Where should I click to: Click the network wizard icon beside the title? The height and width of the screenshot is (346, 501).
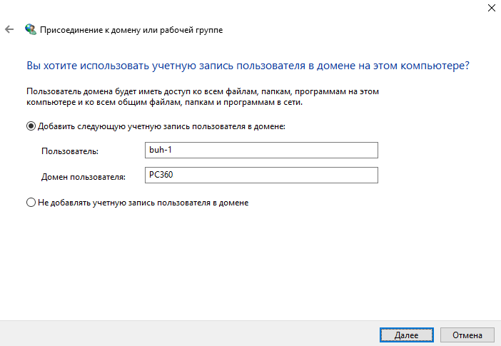click(30, 30)
